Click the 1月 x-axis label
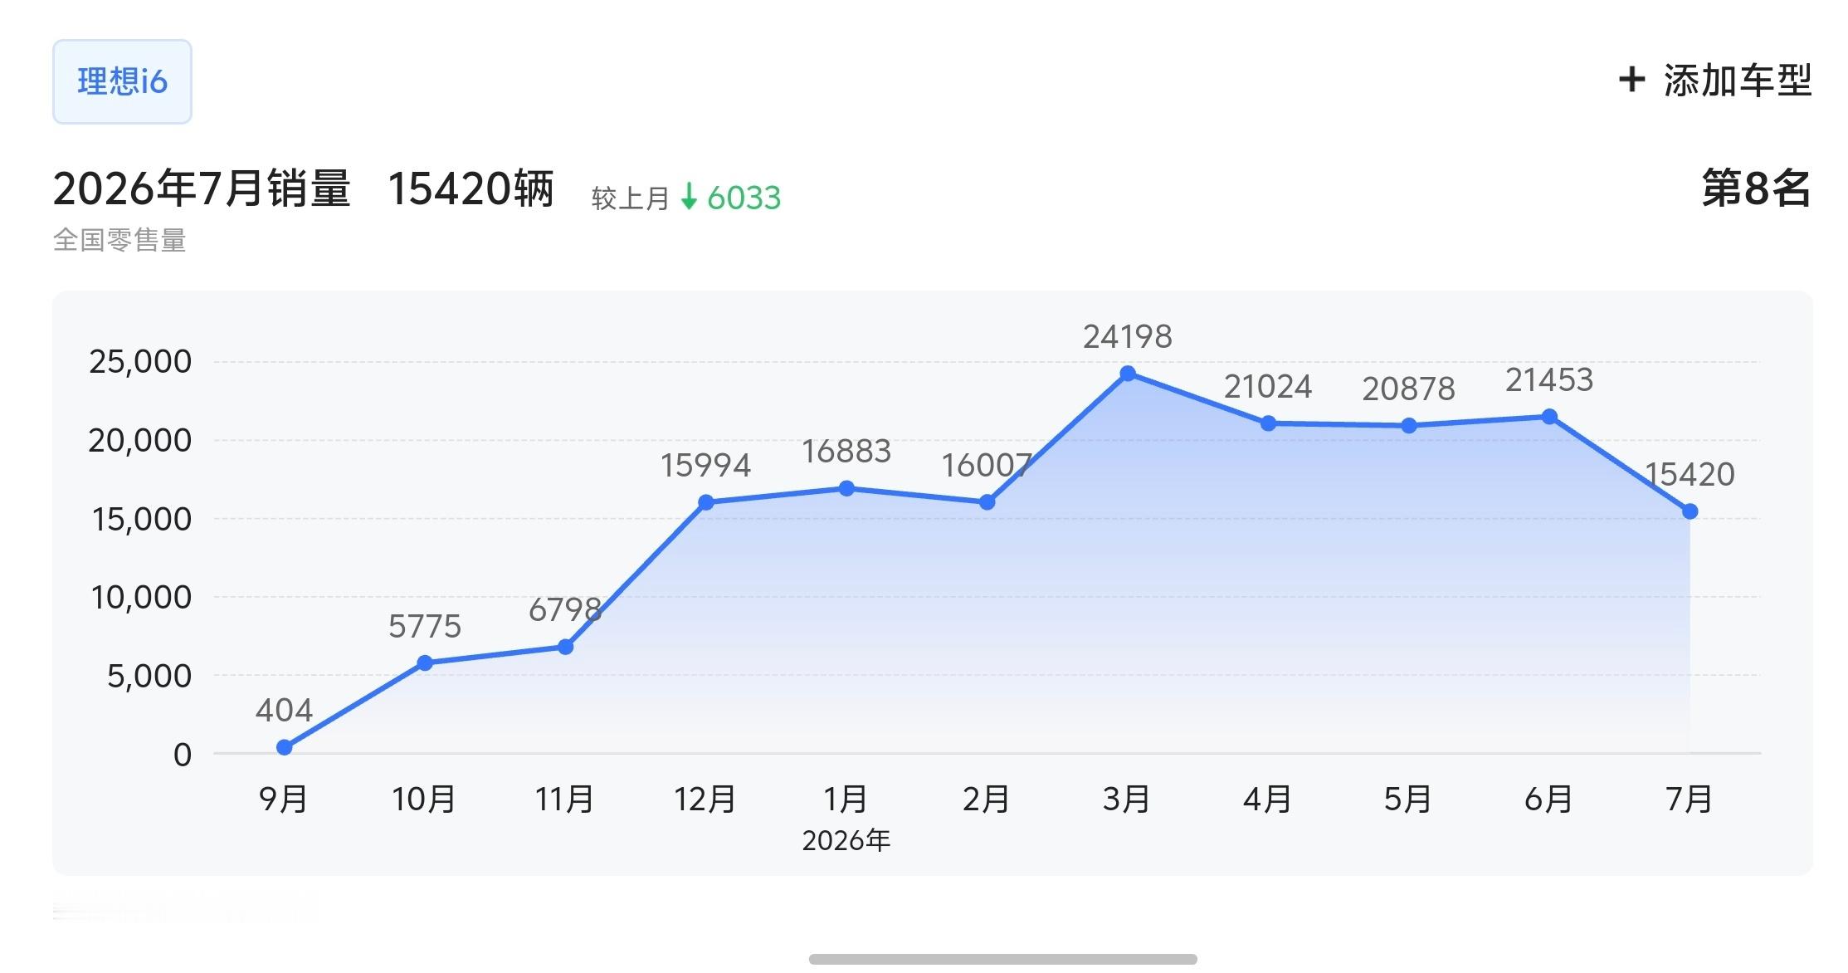 (x=846, y=799)
